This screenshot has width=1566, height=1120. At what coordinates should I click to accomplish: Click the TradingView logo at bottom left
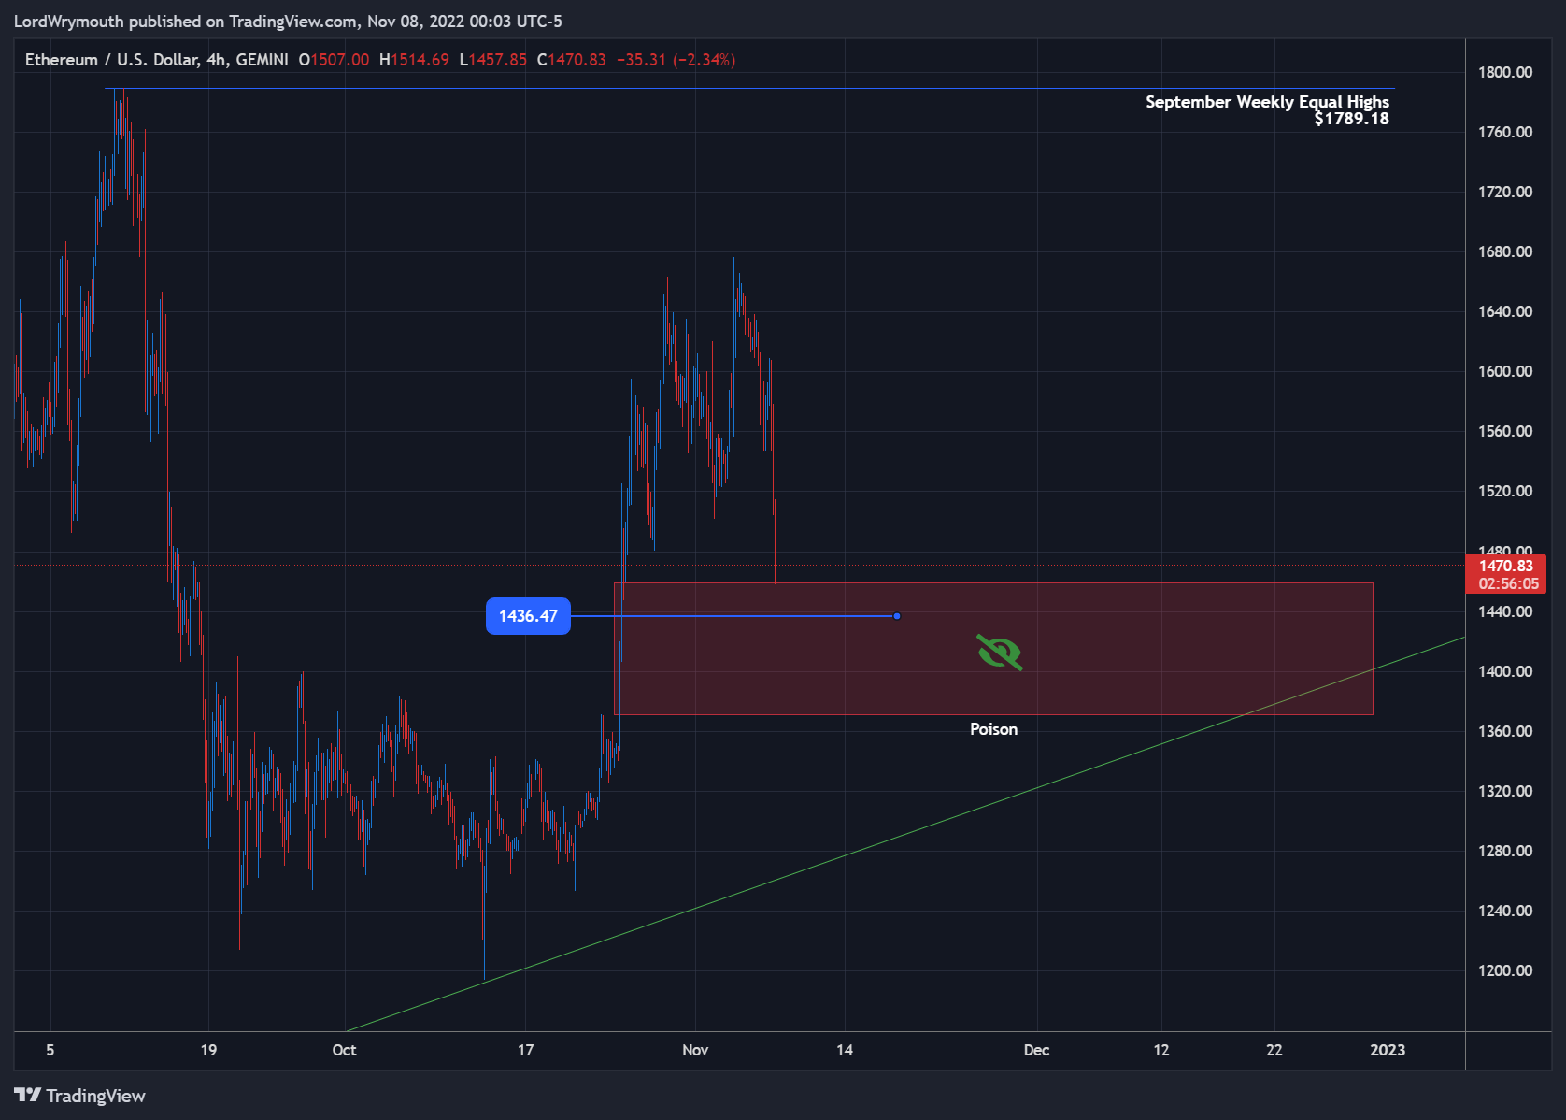pyautogui.click(x=80, y=1096)
